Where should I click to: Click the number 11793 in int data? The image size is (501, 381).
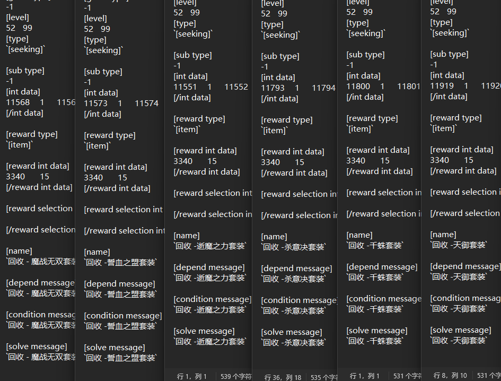tap(273, 88)
